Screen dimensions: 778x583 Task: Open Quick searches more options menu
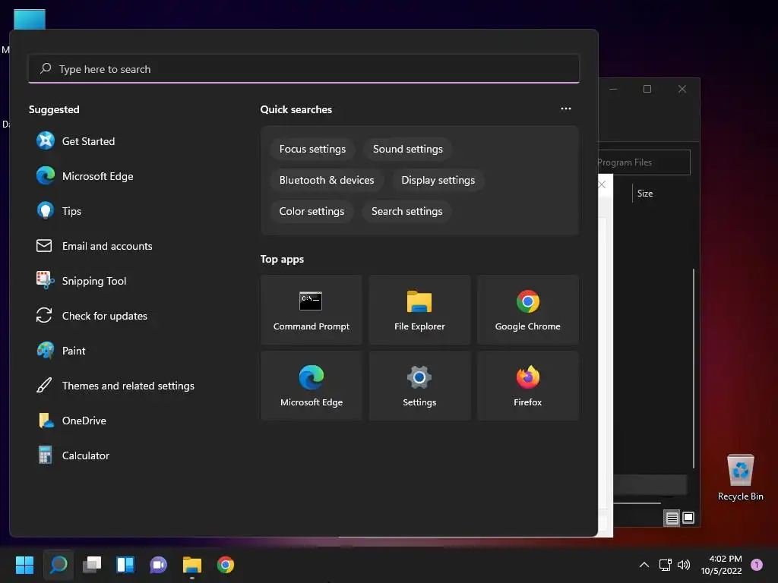click(565, 109)
